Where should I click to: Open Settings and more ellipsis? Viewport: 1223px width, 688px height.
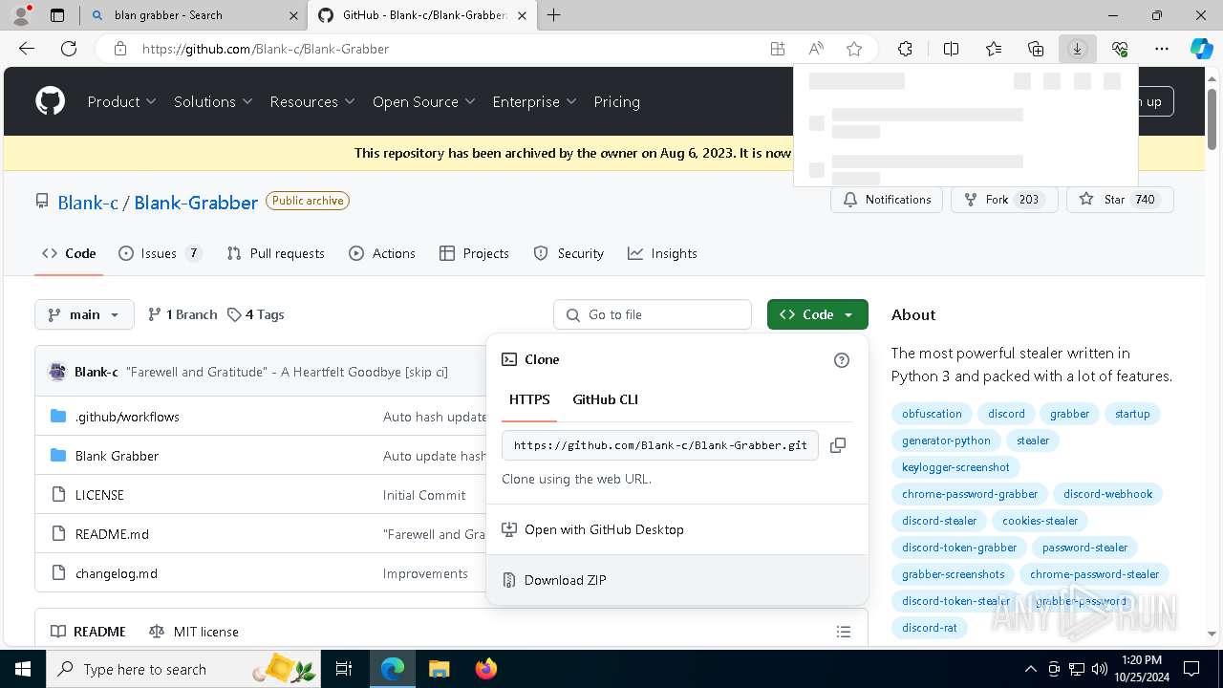coord(1162,49)
